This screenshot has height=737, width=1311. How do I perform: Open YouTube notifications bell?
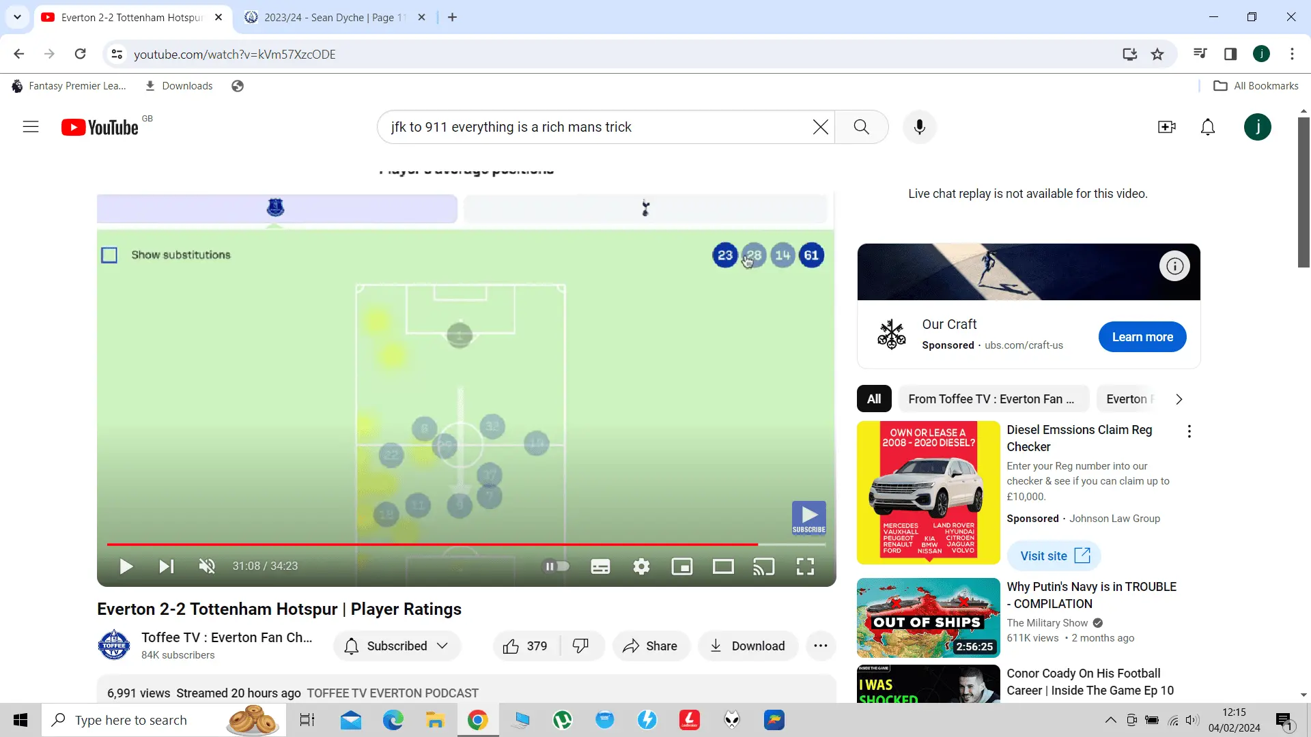[1207, 127]
